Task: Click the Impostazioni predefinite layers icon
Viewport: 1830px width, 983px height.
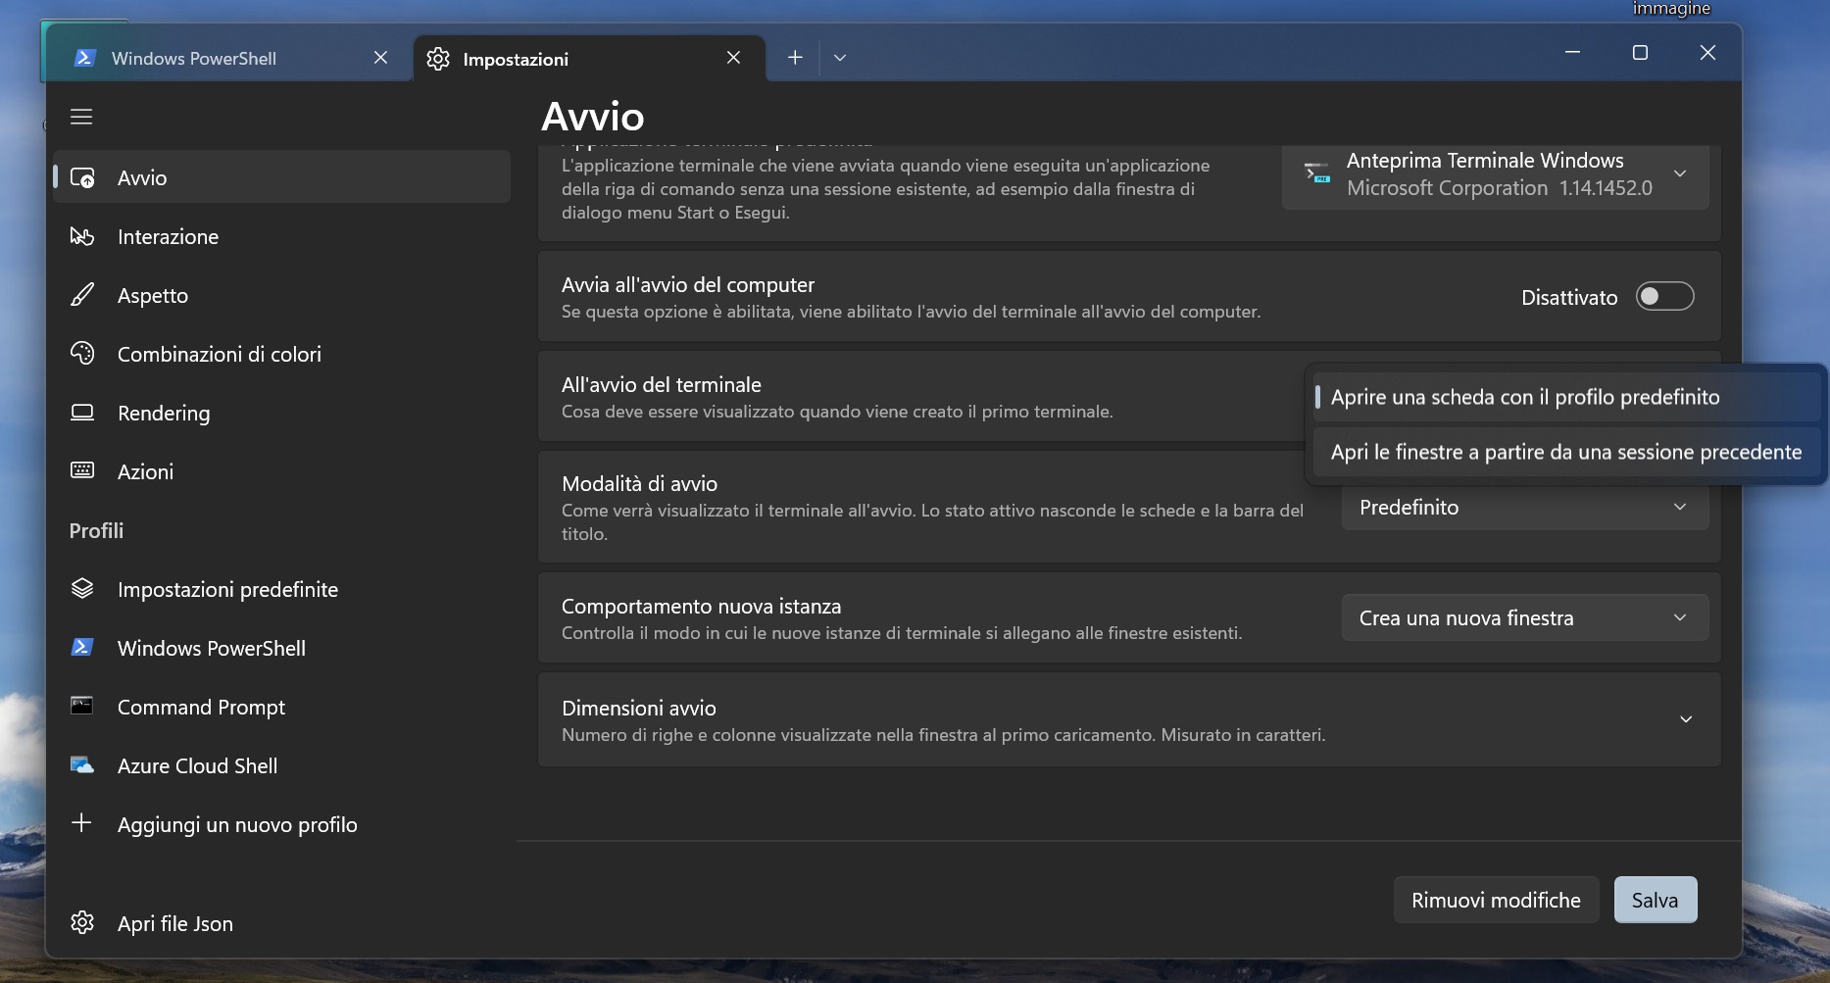Action: point(82,588)
